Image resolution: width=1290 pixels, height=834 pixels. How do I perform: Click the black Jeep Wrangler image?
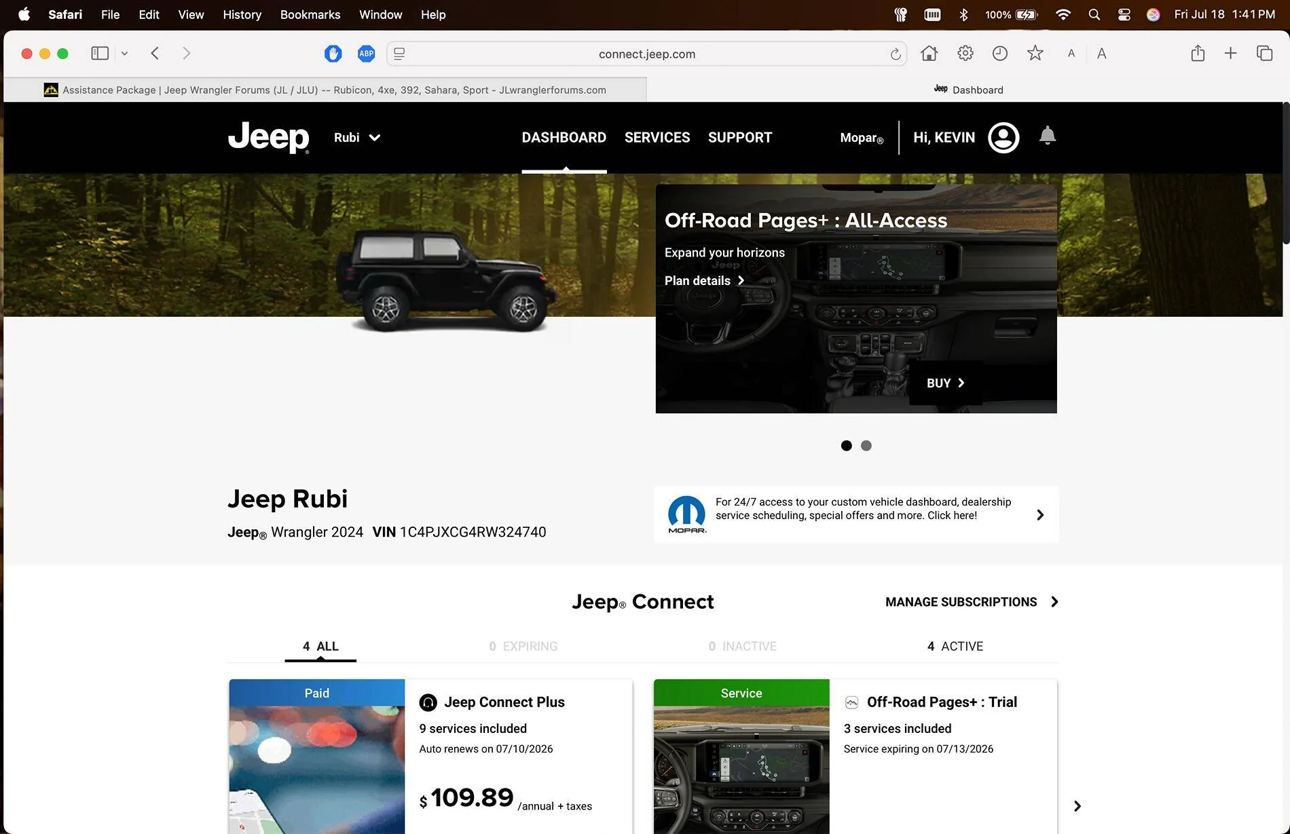448,280
